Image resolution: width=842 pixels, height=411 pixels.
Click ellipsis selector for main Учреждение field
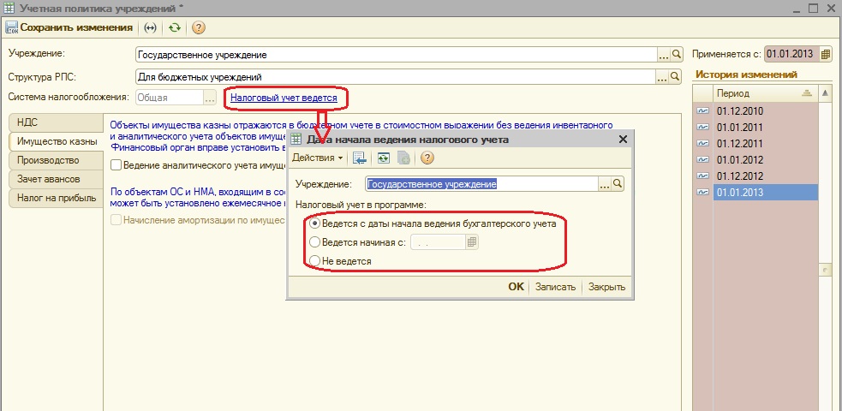tap(663, 55)
